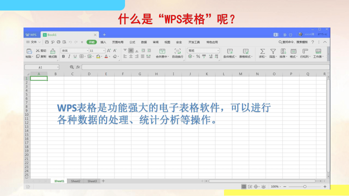Screen dimensions: 349x196
Task: Click the Paste (粘贴) clipboard icon
Action: [x=29, y=51]
